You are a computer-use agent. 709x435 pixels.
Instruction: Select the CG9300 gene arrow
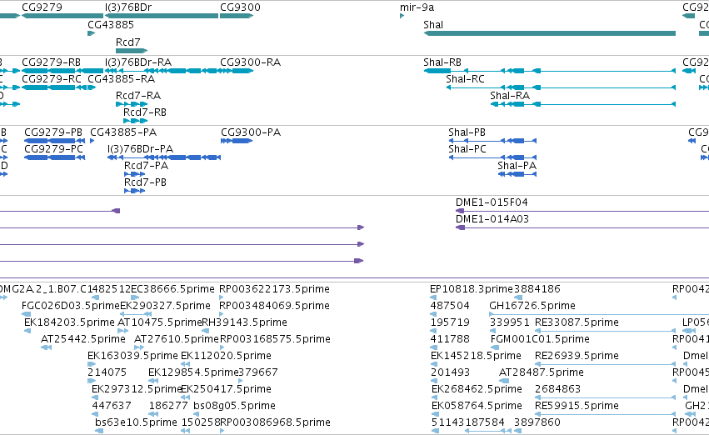237,16
